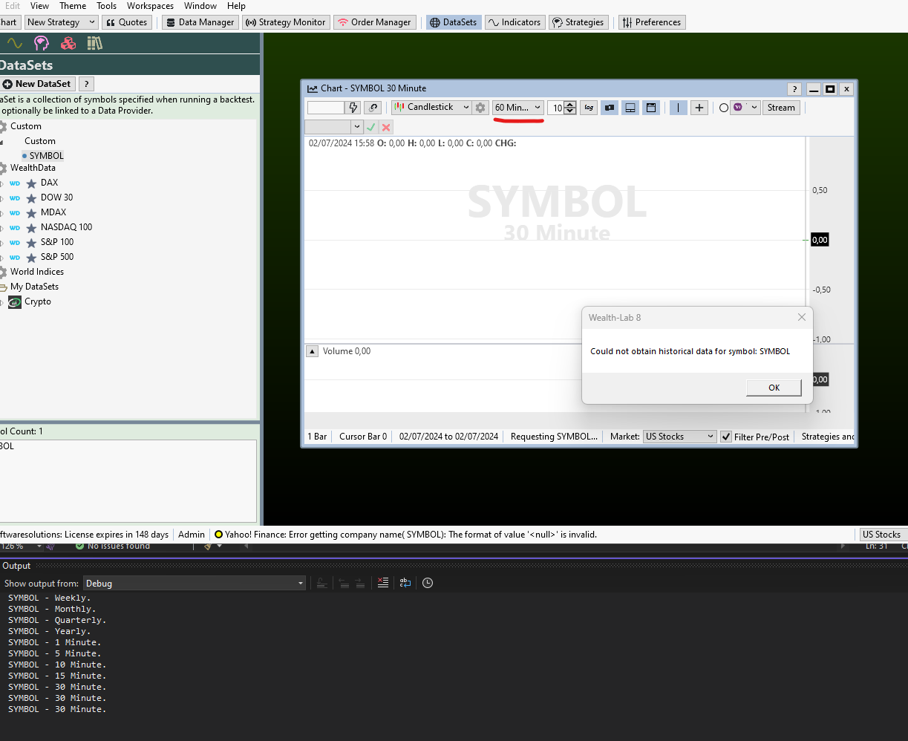Click OK in the Wealth-Lab 8 dialog

pyautogui.click(x=774, y=388)
